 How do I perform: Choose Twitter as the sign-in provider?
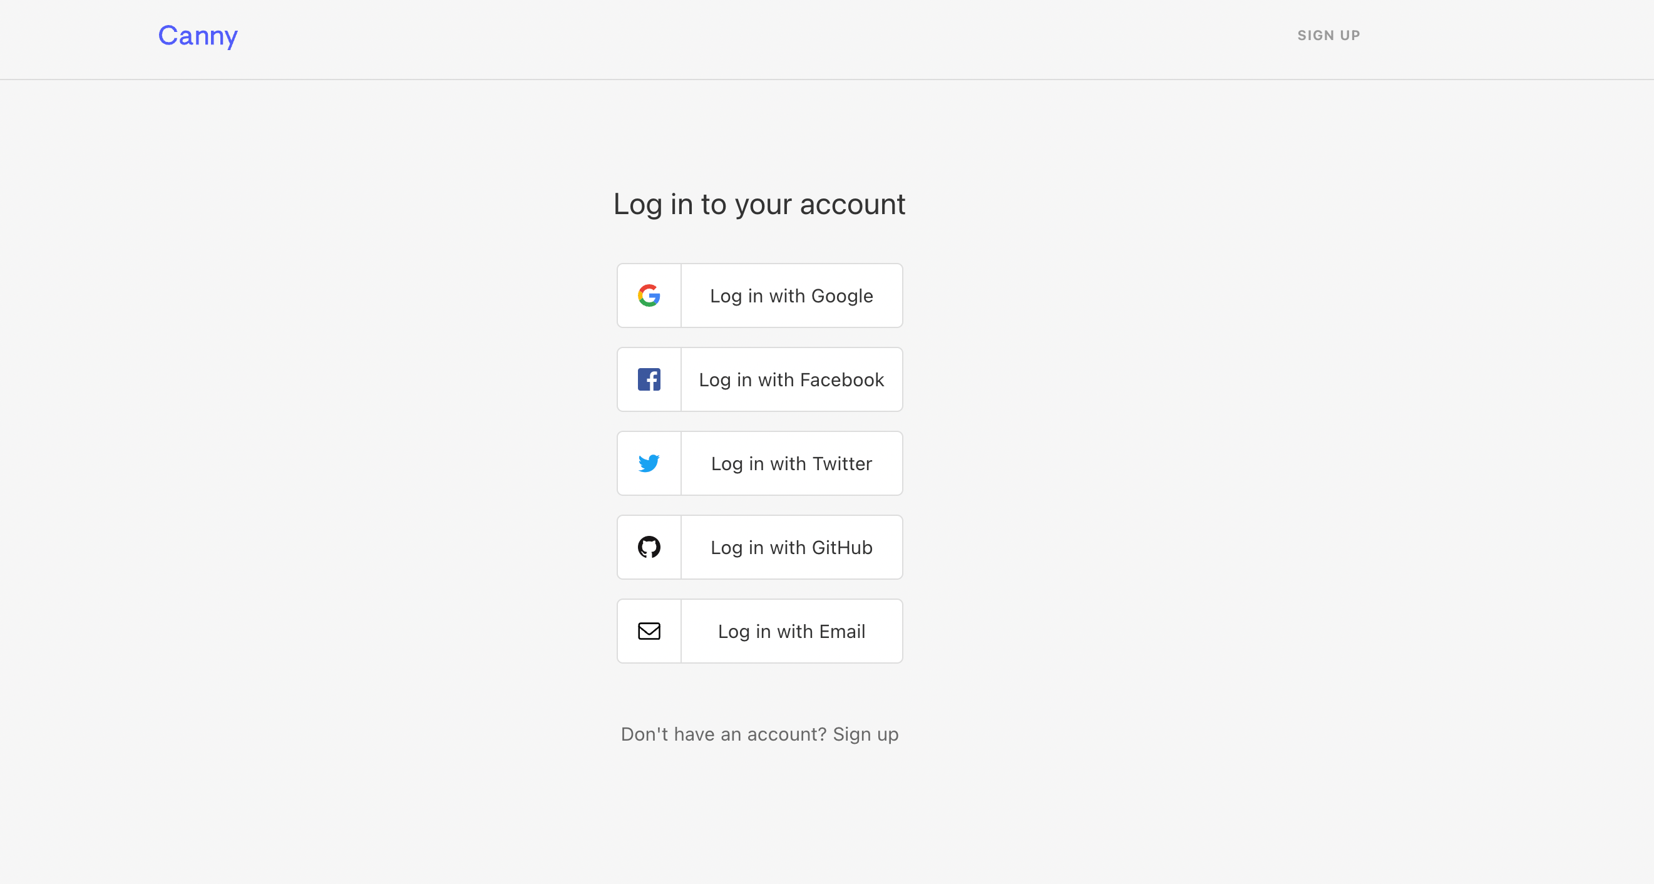(791, 463)
